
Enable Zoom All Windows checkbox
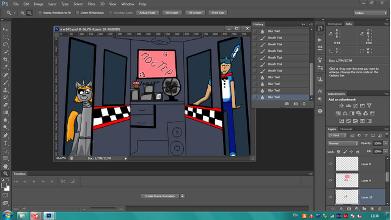(x=78, y=13)
